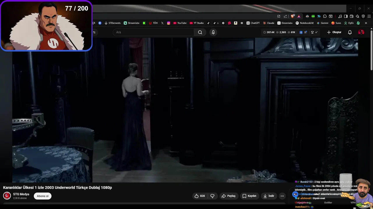
Task: Click the YouTube search magnifier button
Action: [200, 32]
